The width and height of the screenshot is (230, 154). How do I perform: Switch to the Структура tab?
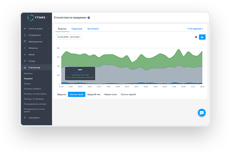(x=77, y=29)
